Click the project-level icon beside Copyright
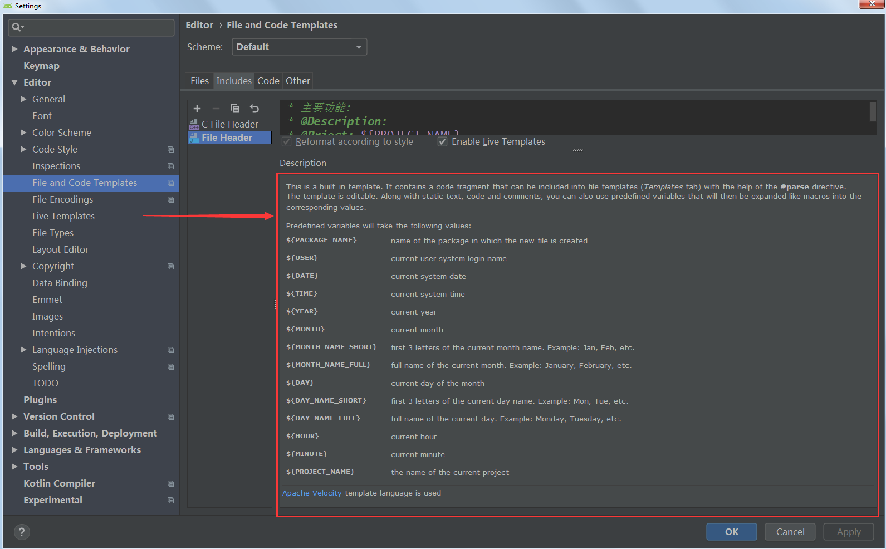886x549 pixels. (x=171, y=266)
